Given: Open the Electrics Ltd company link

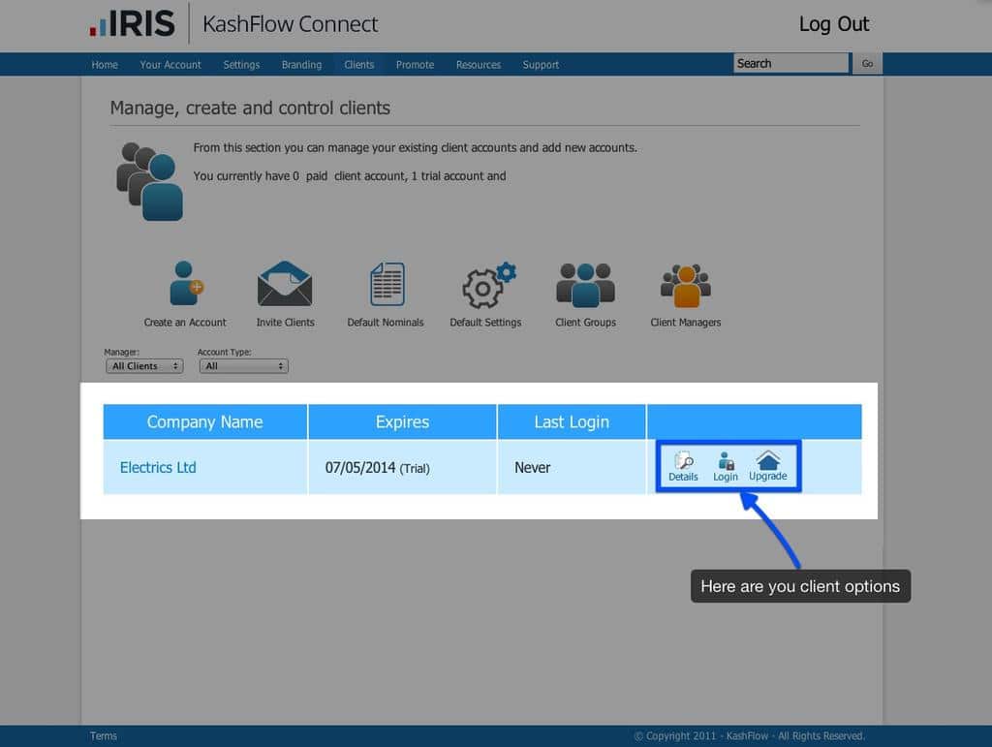Looking at the screenshot, I should 158,467.
